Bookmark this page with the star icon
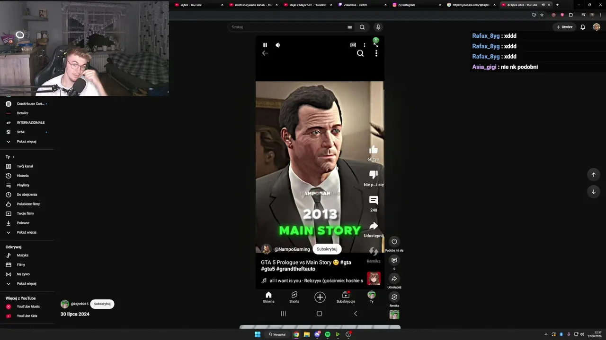Screen dimensions: 606x340 [542, 15]
